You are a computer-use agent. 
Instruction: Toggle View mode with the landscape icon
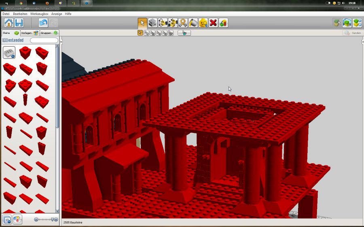(x=347, y=23)
